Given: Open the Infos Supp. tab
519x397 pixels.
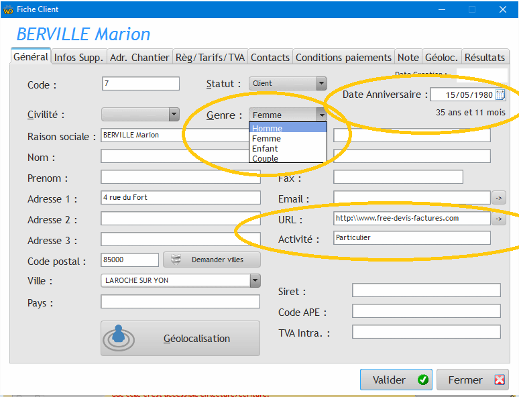Looking at the screenshot, I should click(78, 58).
